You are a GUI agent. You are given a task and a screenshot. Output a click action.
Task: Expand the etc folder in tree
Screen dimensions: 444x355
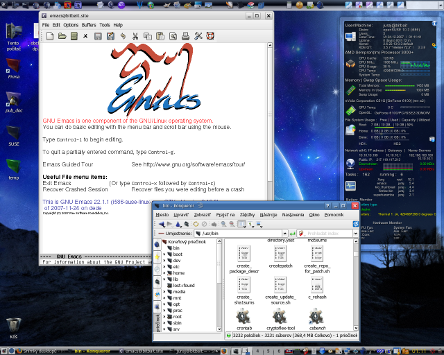pos(164,267)
